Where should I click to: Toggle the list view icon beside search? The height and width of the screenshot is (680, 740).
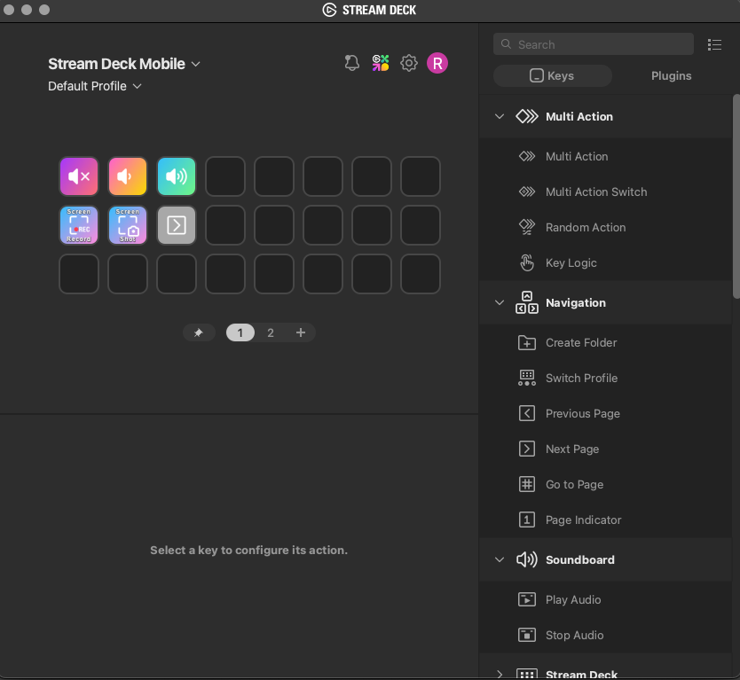[714, 44]
